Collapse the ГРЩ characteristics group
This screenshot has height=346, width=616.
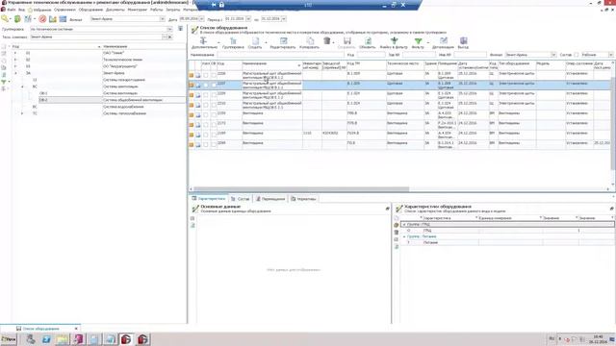[404, 224]
